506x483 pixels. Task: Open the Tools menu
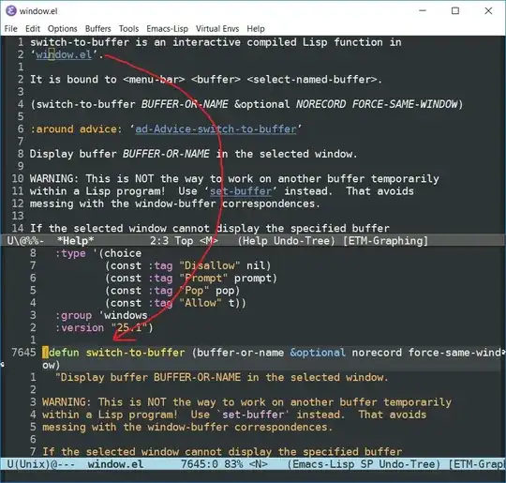point(128,29)
